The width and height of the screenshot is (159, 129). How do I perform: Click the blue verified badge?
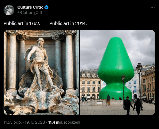click(46, 7)
